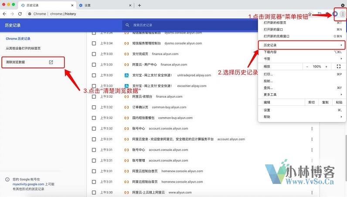The height and width of the screenshot is (197, 347).
Task: Expand the 书签 submenu
Action: (302, 59)
